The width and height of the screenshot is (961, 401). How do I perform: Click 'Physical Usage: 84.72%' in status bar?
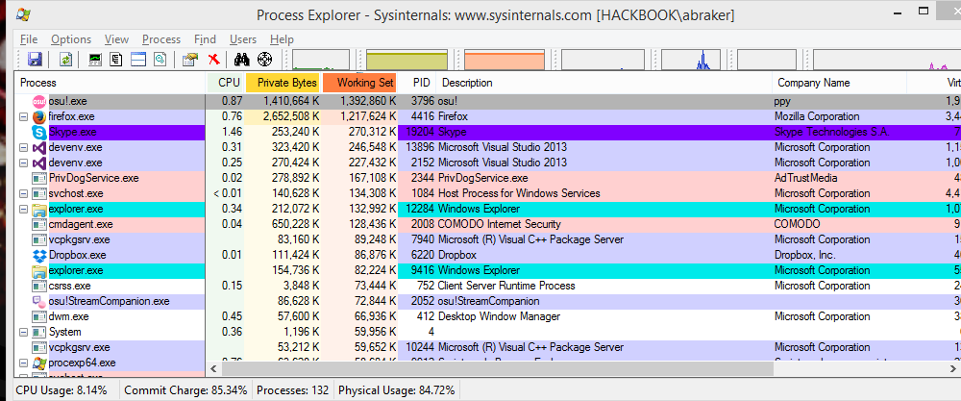[x=397, y=390]
